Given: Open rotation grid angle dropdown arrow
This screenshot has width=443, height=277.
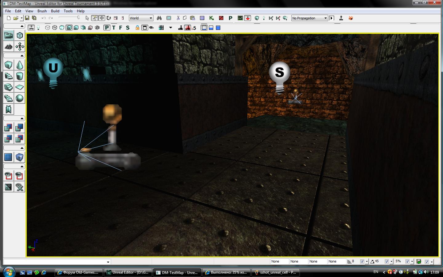Looking at the screenshot, I should click(x=391, y=262).
